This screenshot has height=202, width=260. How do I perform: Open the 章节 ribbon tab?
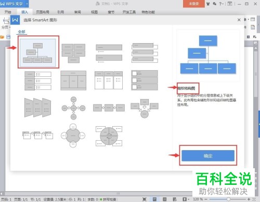click(111, 12)
